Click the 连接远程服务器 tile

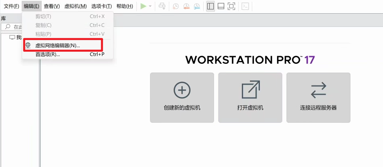318,98
